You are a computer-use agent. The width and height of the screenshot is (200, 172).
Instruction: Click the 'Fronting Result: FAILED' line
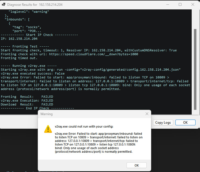pos(27,97)
